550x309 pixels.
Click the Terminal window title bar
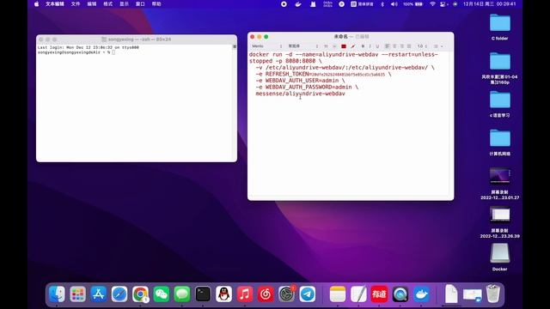[x=137, y=39]
